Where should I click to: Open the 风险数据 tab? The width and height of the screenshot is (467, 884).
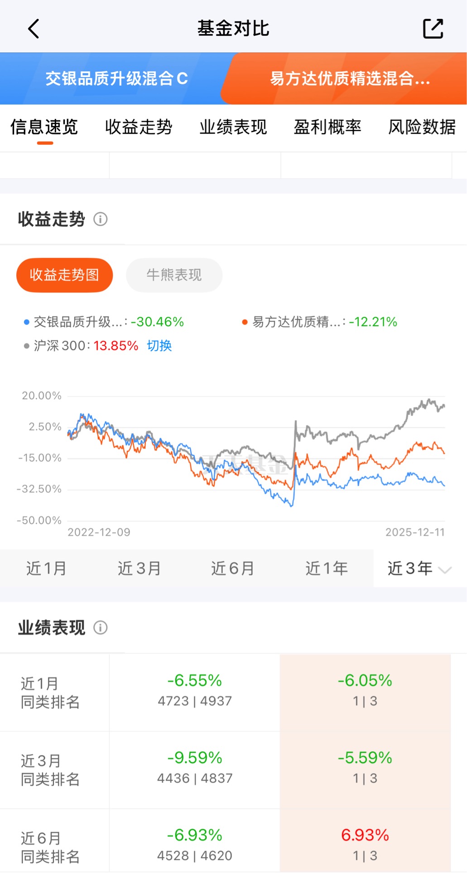422,127
